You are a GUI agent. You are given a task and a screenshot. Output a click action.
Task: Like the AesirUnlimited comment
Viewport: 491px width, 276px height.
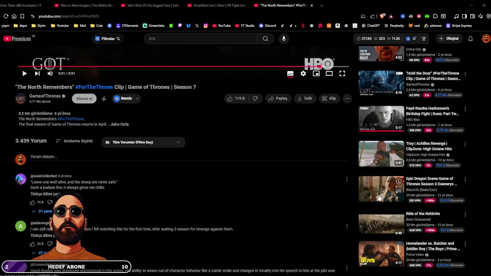(x=33, y=202)
